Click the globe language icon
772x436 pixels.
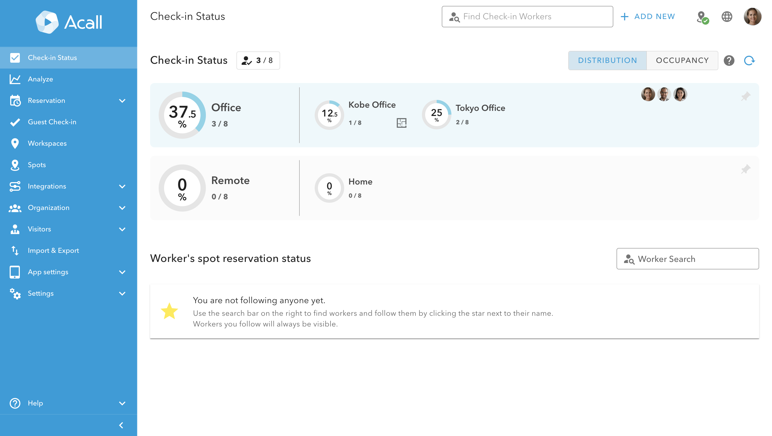(x=727, y=16)
